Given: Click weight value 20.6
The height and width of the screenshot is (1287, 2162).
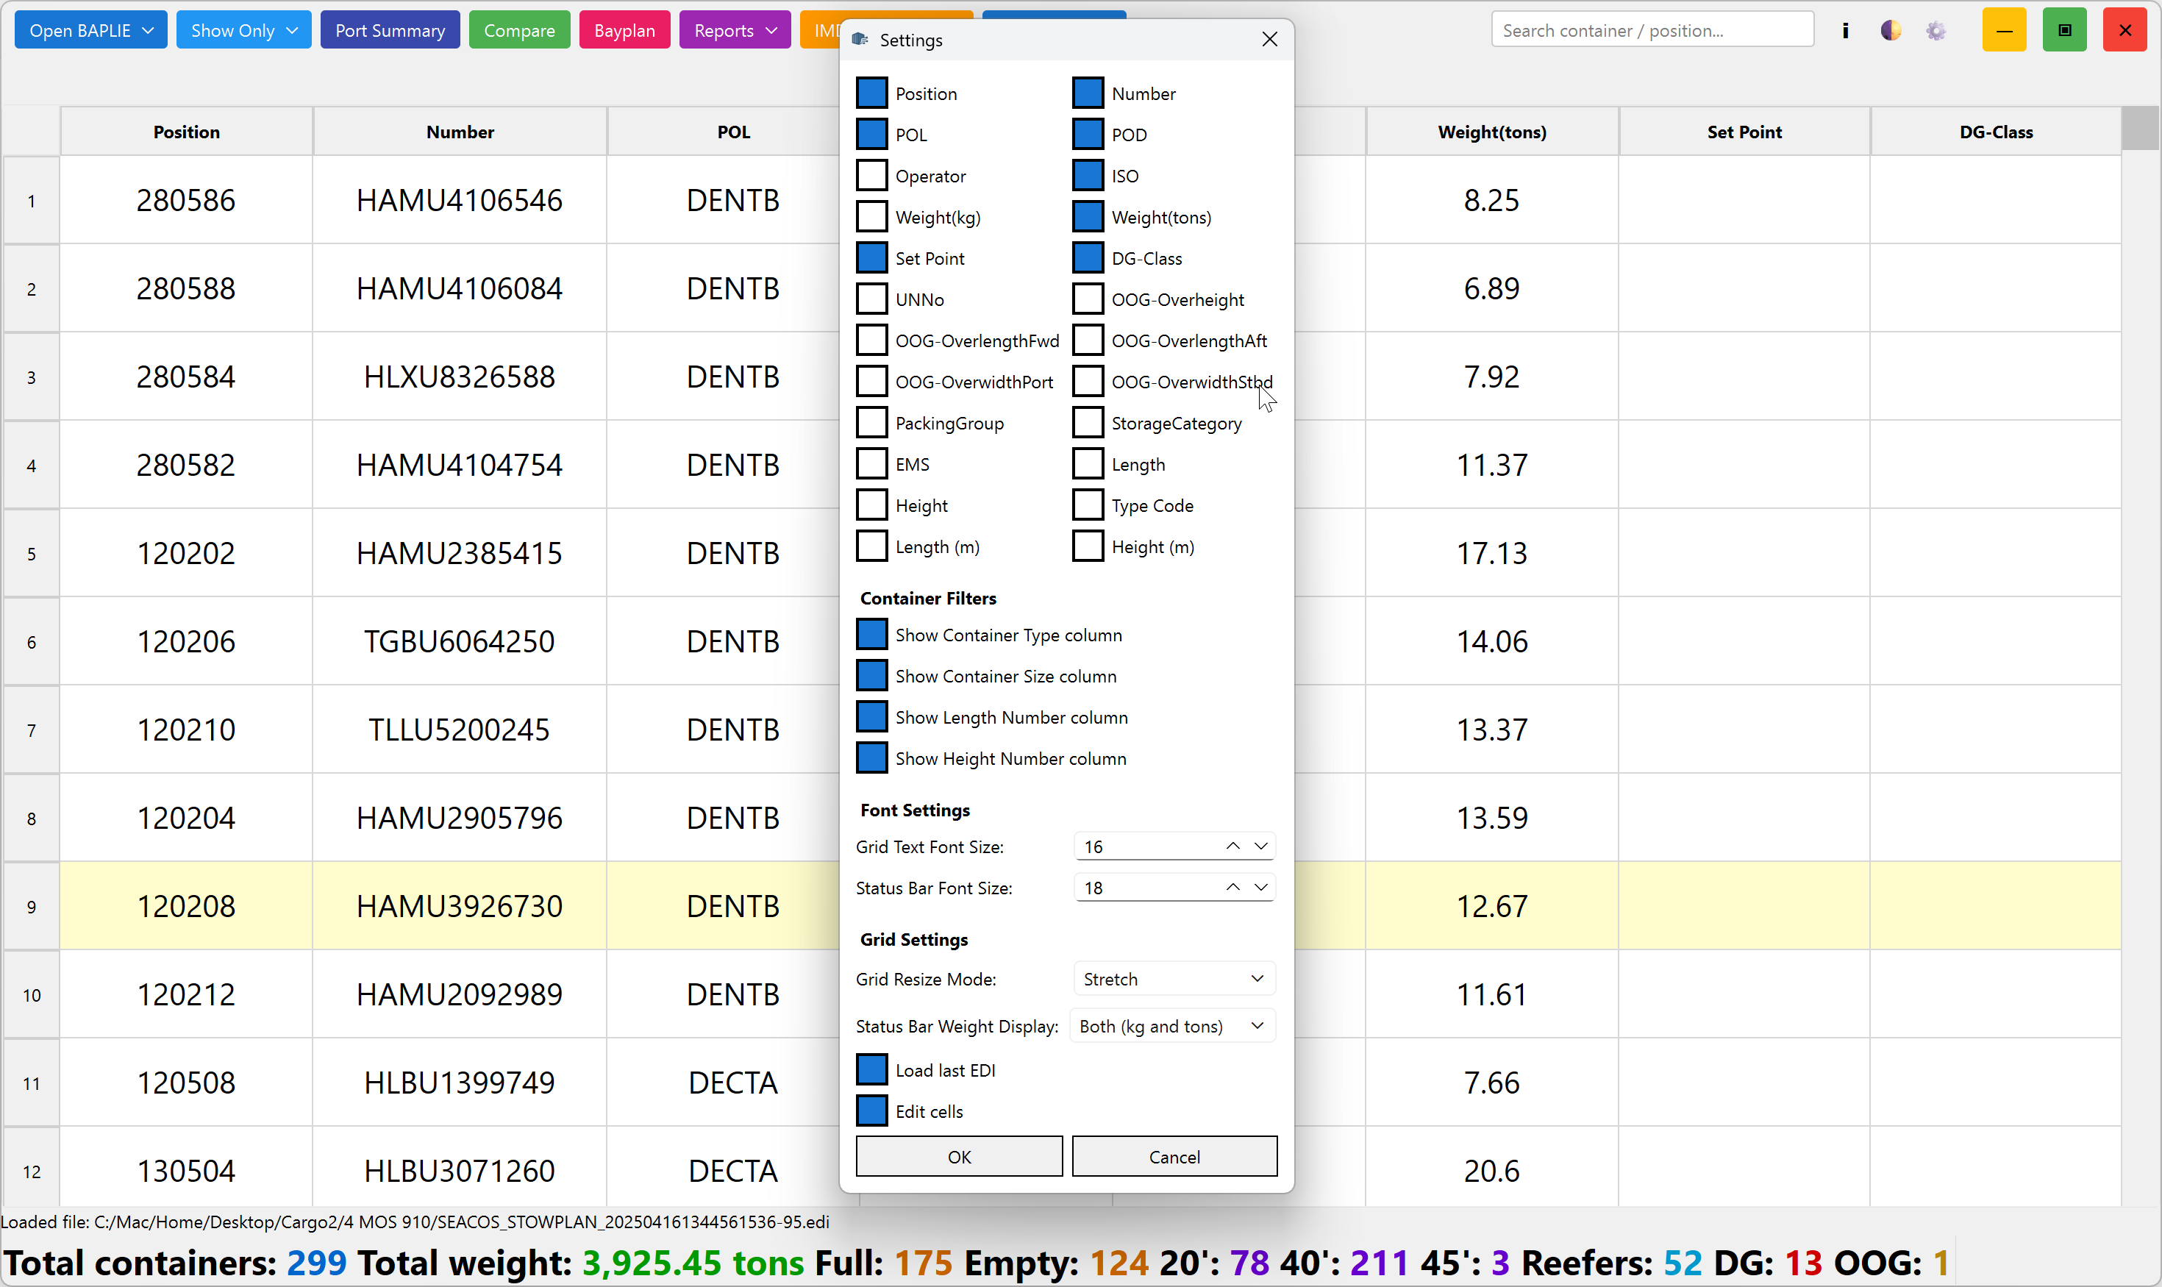Looking at the screenshot, I should [x=1491, y=1171].
